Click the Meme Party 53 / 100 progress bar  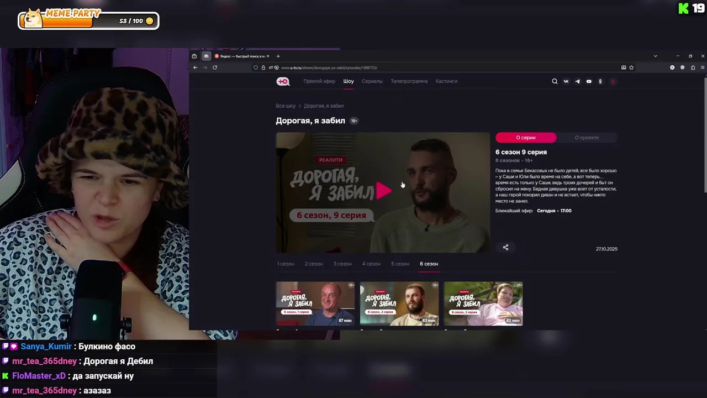88,22
